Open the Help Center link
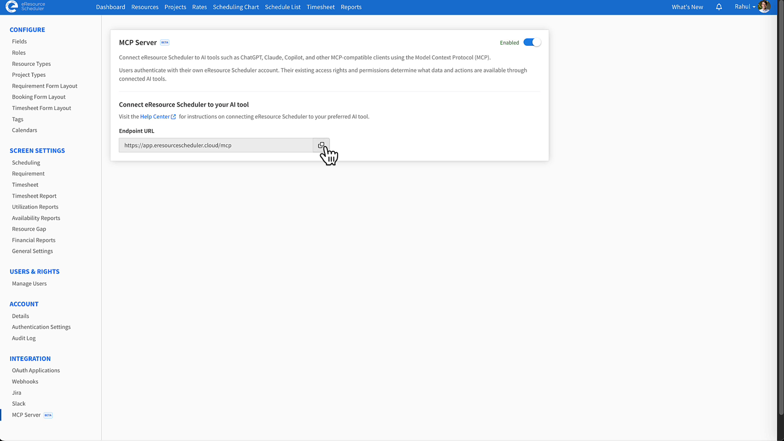The height and width of the screenshot is (441, 784). 158,117
